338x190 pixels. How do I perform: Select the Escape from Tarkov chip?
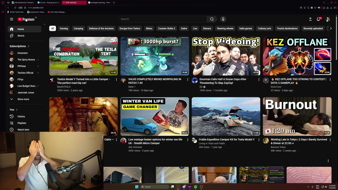tap(130, 28)
